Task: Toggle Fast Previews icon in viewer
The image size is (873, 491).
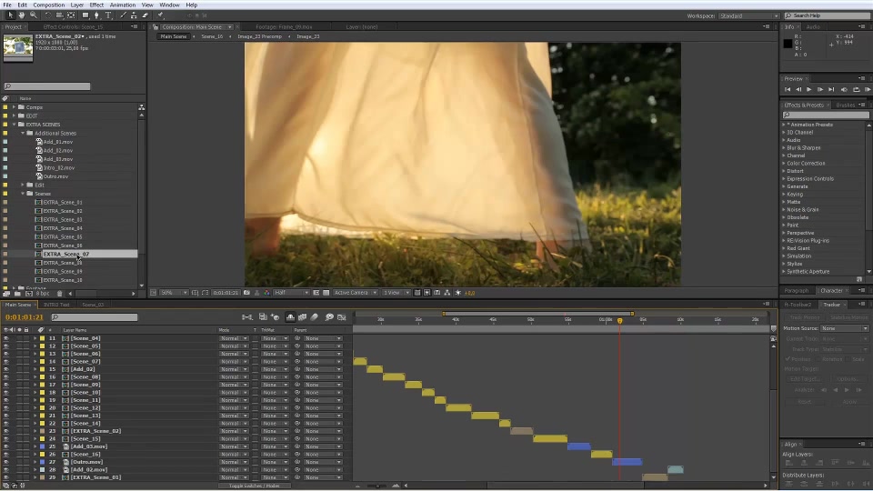Action: pyautogui.click(x=426, y=292)
